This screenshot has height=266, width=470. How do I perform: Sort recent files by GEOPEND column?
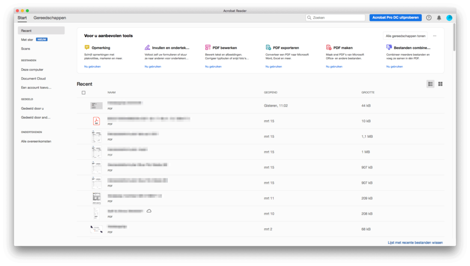pyautogui.click(x=270, y=92)
